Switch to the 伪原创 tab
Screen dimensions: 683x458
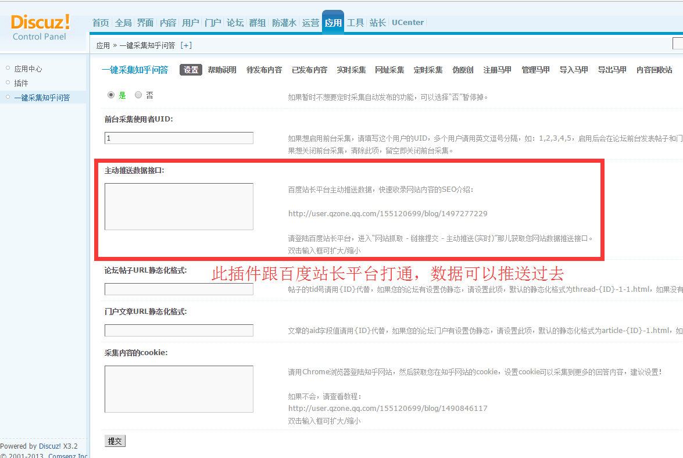[x=463, y=70]
